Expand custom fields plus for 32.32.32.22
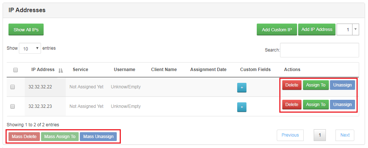 click(x=242, y=88)
